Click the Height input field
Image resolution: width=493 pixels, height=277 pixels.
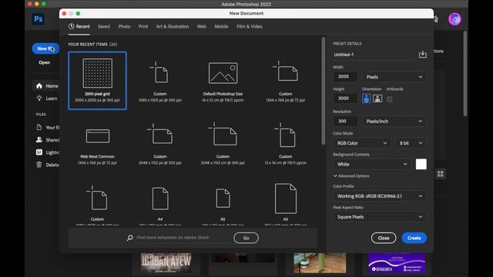pyautogui.click(x=345, y=98)
